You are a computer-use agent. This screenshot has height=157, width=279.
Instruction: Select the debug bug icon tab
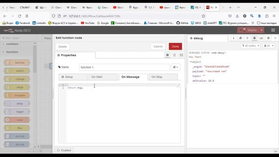pyautogui.click(x=254, y=38)
